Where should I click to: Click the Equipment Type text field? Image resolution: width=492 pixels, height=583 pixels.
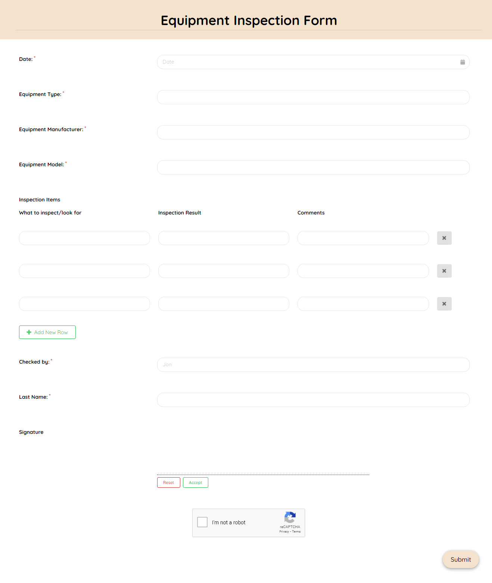(313, 97)
